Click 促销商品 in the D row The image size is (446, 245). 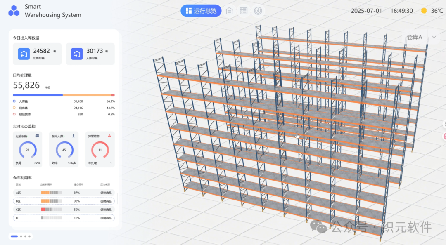(x=106, y=218)
